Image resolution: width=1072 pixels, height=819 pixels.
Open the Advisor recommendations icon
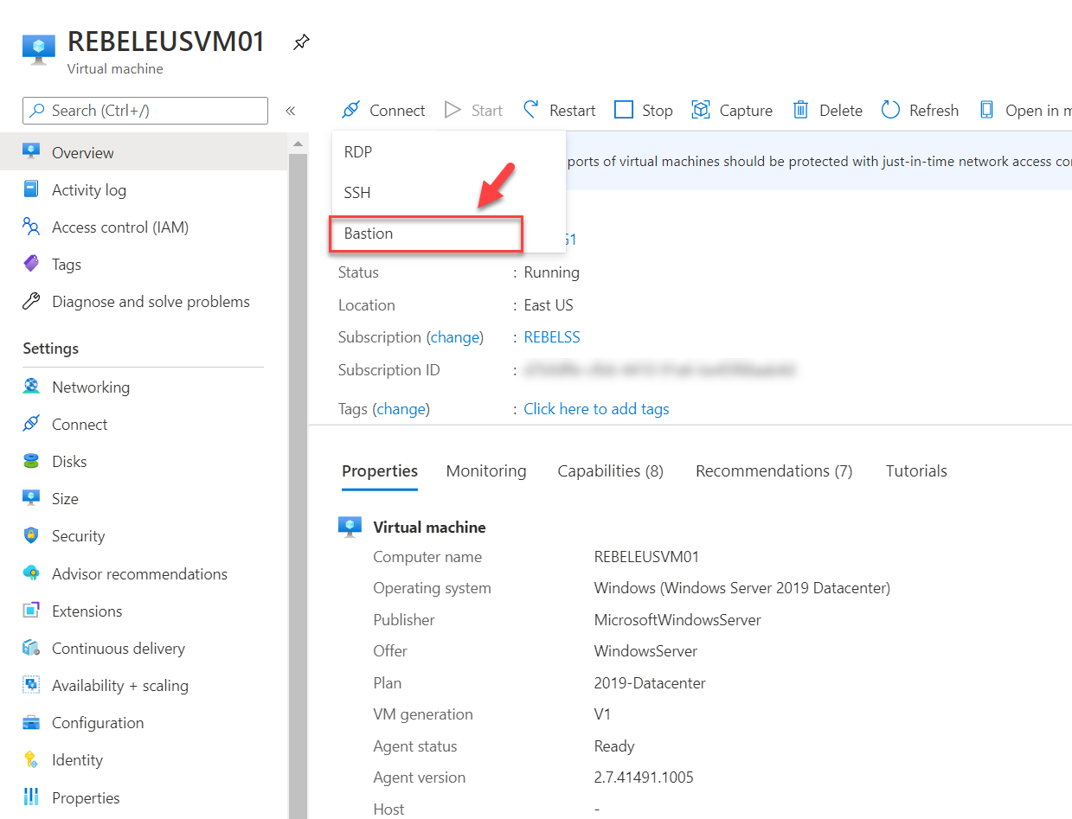(x=31, y=573)
